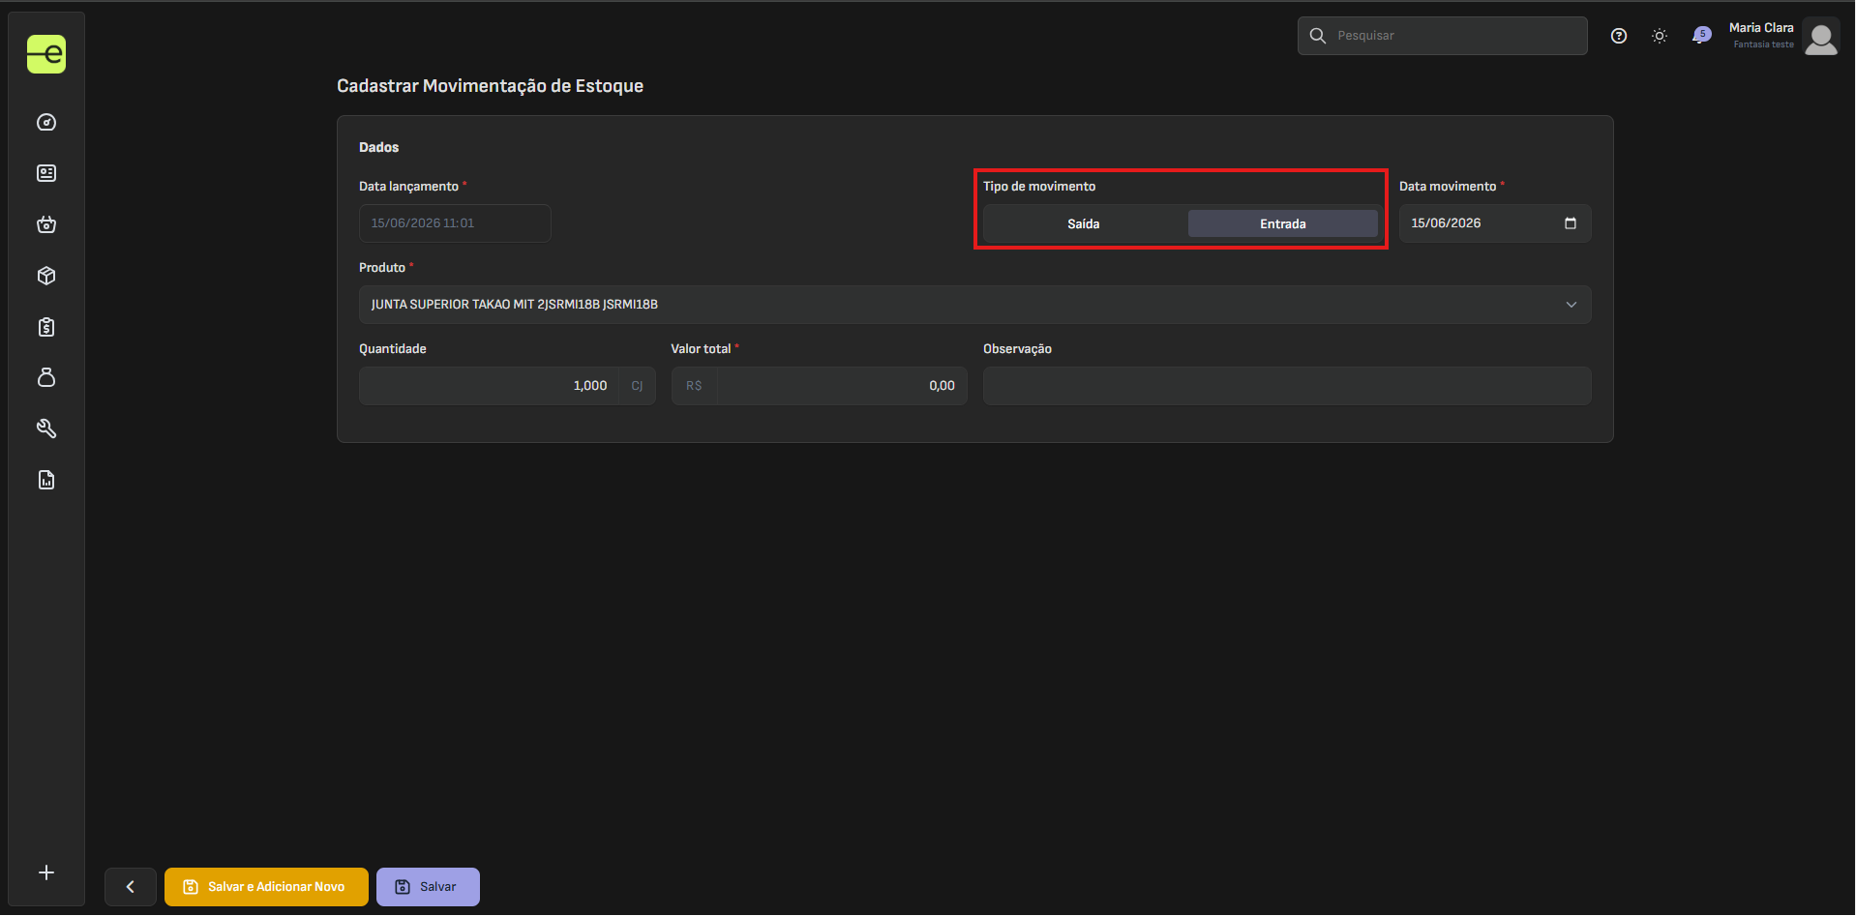Click the plus icon at sidebar bottom
This screenshot has height=916, width=1856.
click(46, 872)
